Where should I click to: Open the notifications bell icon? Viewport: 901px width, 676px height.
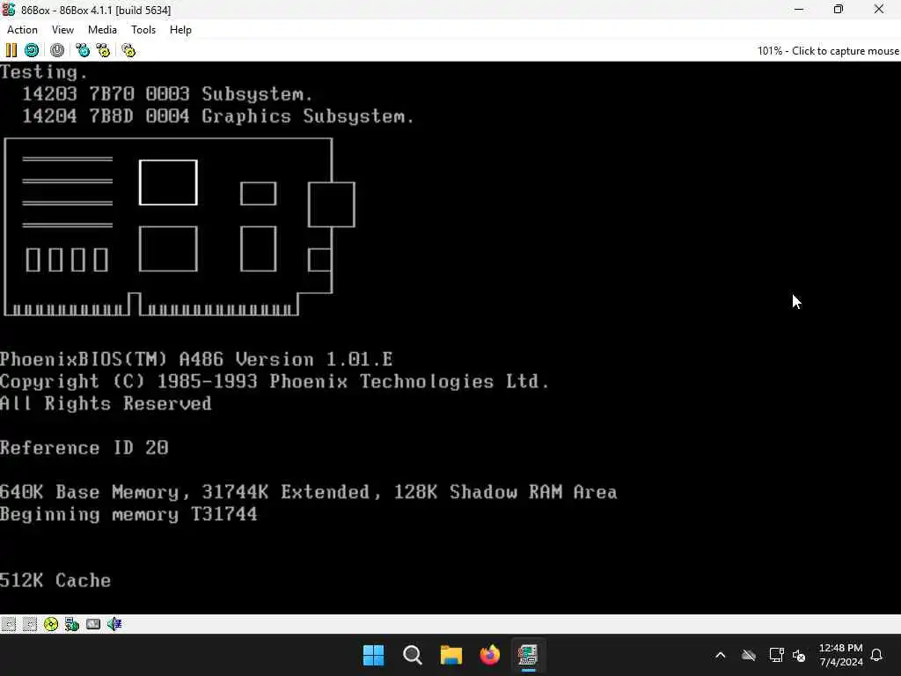[877, 655]
